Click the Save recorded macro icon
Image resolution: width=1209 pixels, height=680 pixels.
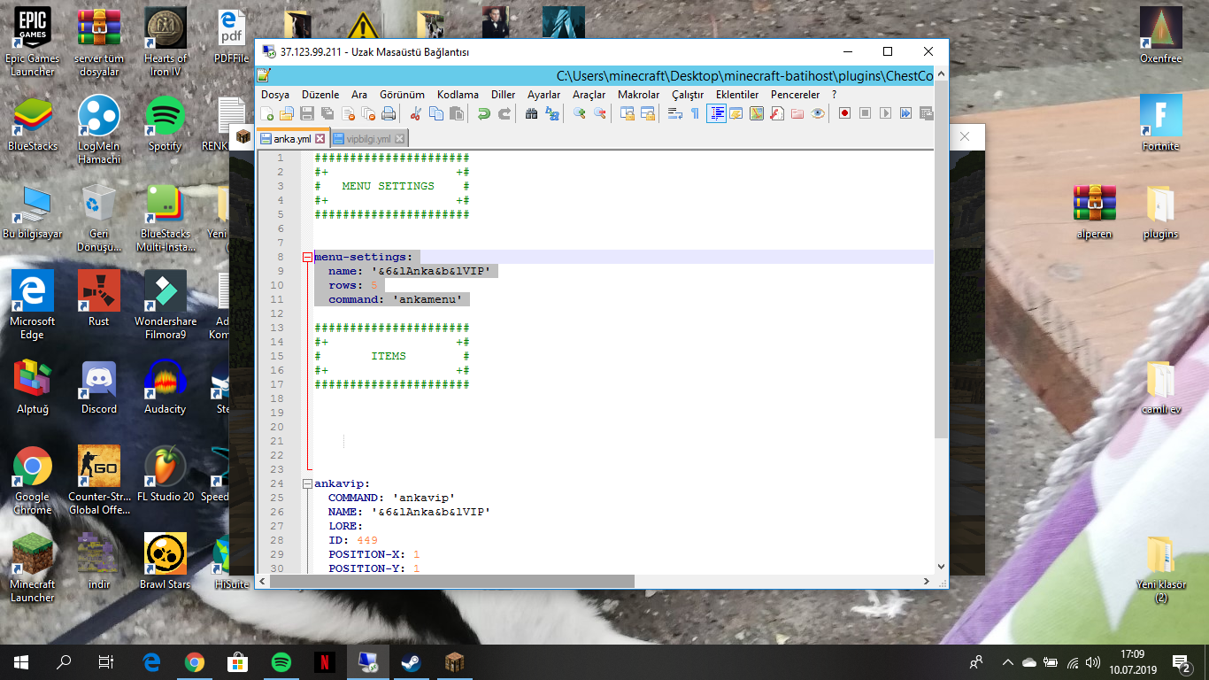[x=926, y=113]
